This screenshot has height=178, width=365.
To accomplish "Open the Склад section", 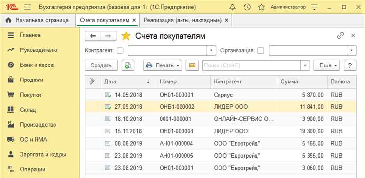I will point(28,110).
